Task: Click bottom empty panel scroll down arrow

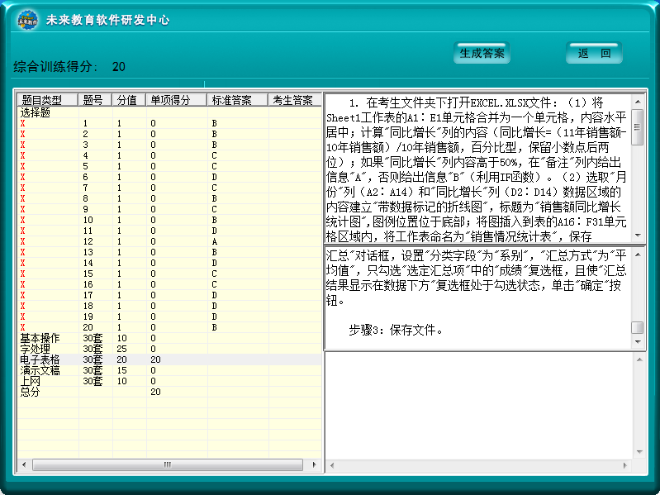Action: 639,452
